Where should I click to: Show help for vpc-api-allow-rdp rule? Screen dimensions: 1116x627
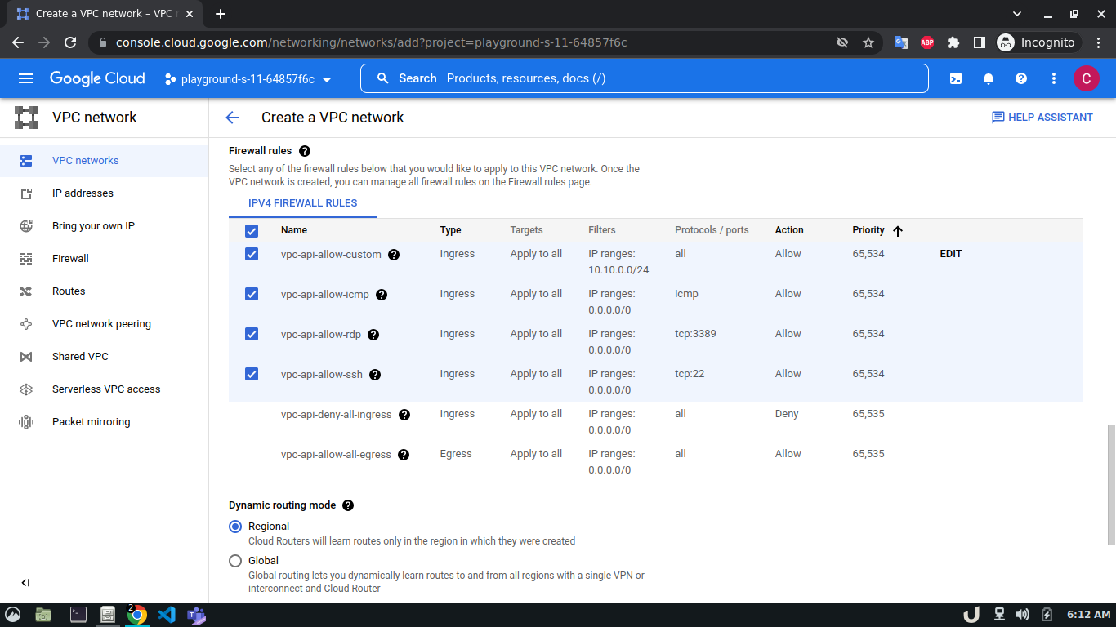point(373,335)
